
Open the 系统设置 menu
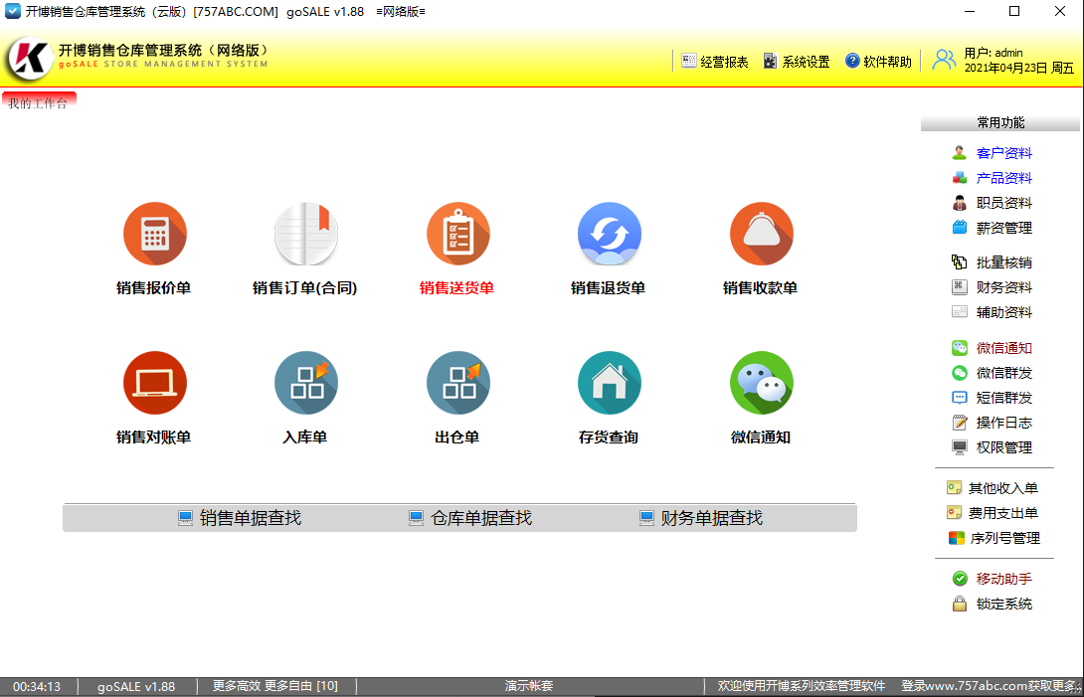click(x=807, y=62)
